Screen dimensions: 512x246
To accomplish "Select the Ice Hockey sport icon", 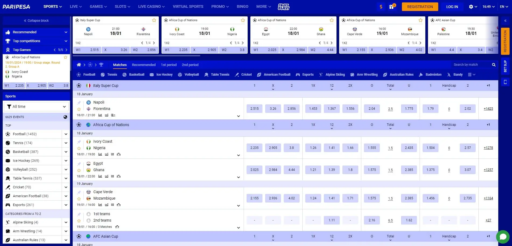I will tap(152, 74).
